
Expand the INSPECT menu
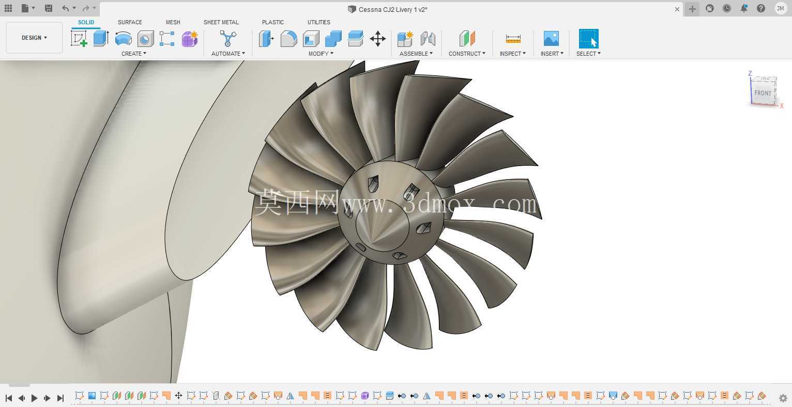pyautogui.click(x=512, y=54)
